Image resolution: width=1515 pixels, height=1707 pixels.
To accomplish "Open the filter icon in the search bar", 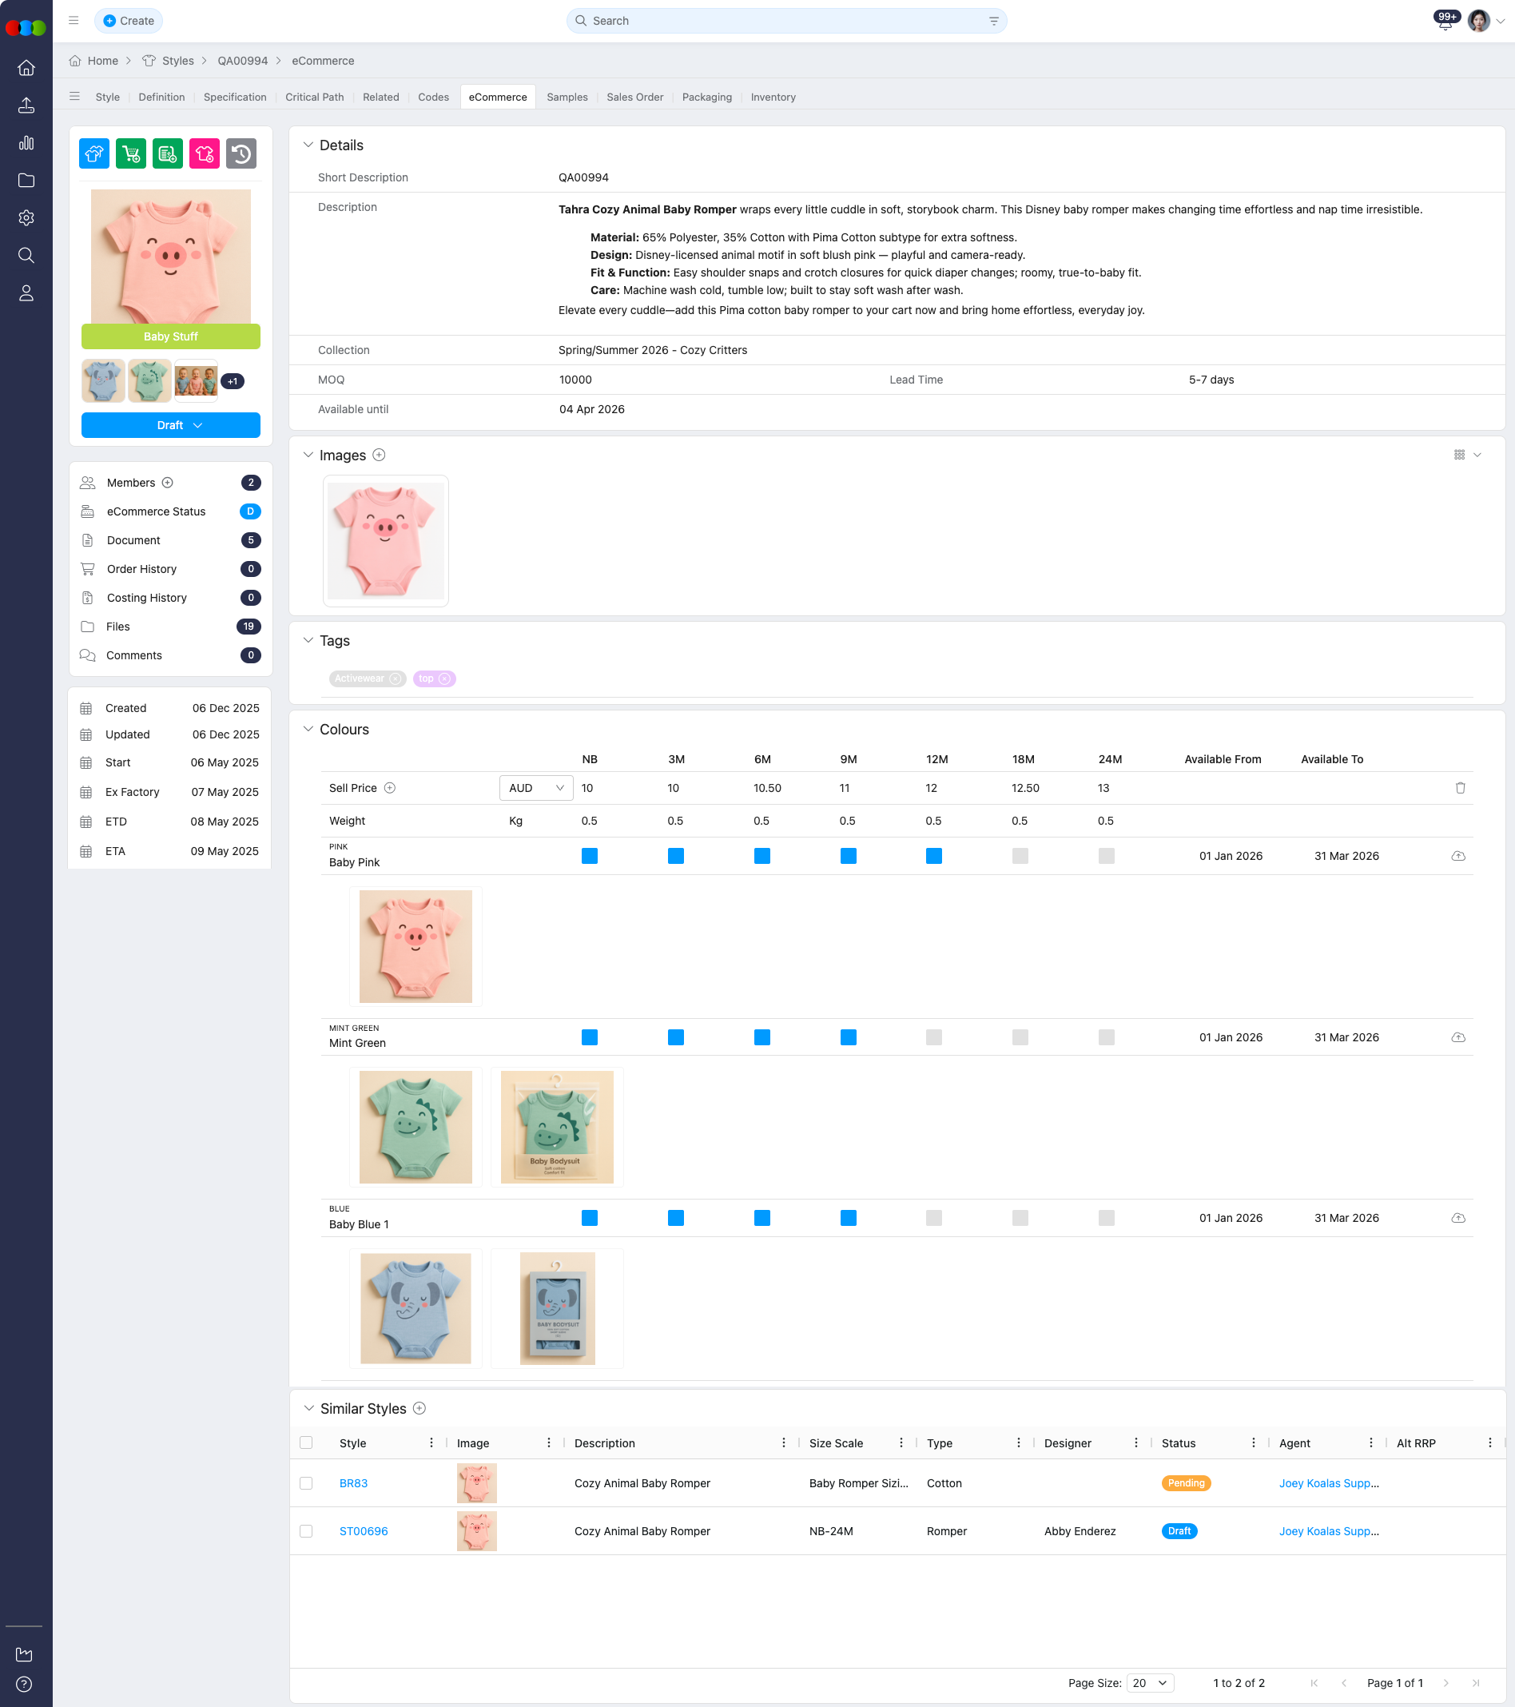I will click(993, 20).
